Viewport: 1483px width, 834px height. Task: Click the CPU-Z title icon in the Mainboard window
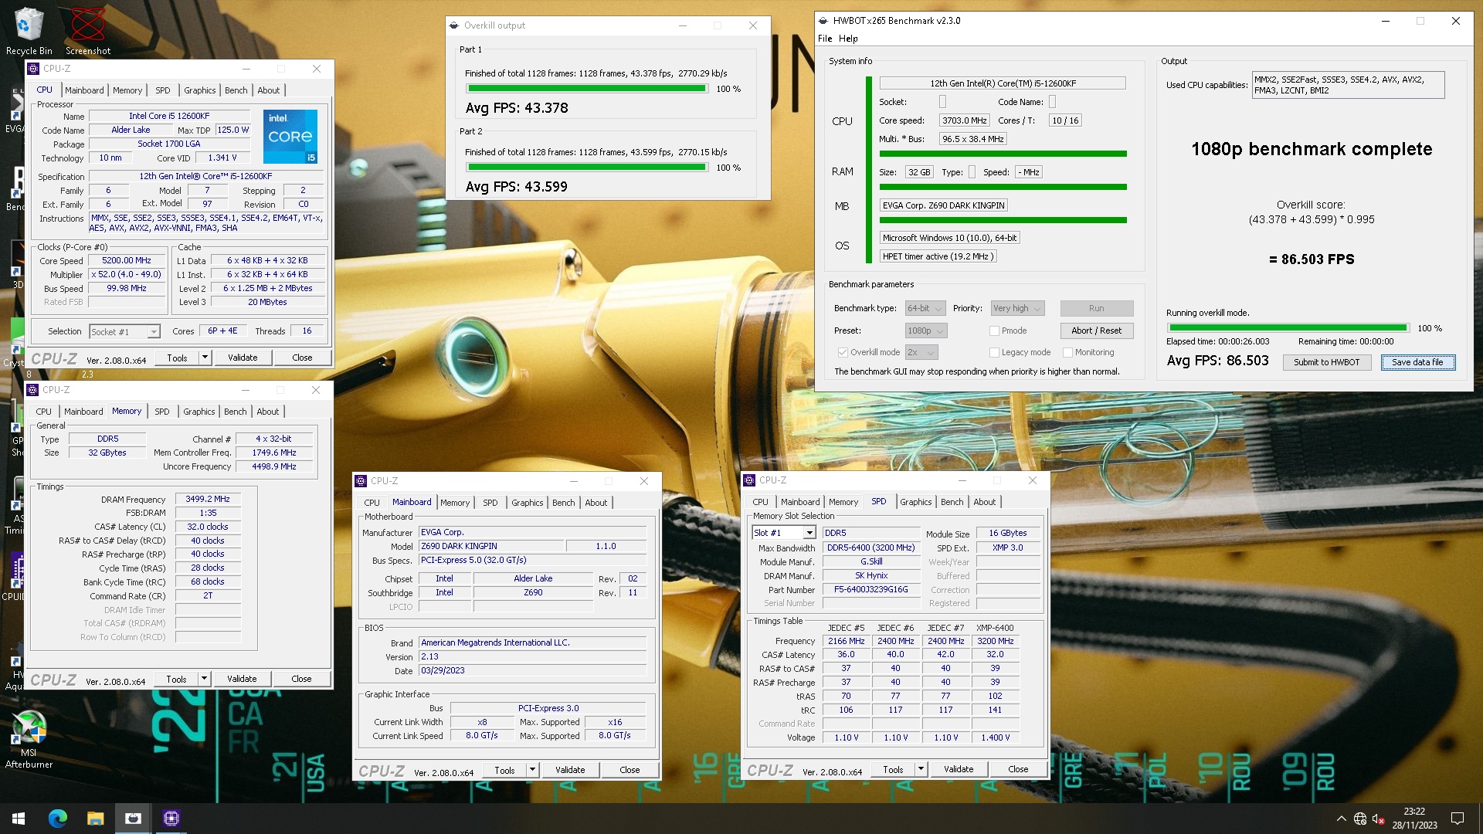click(361, 481)
